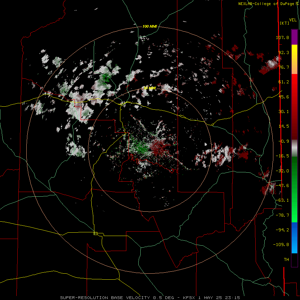The height and width of the screenshot is (300, 300).
Task: Click the 107.8 value on velocity scale
Action: coord(282,37)
